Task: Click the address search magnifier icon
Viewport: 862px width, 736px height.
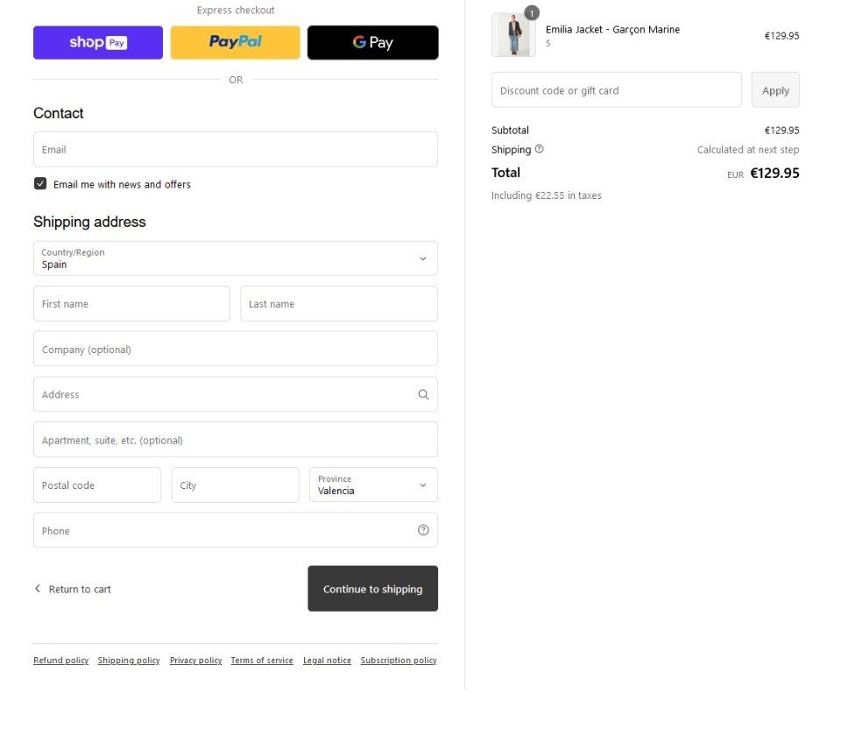Action: pyautogui.click(x=423, y=394)
